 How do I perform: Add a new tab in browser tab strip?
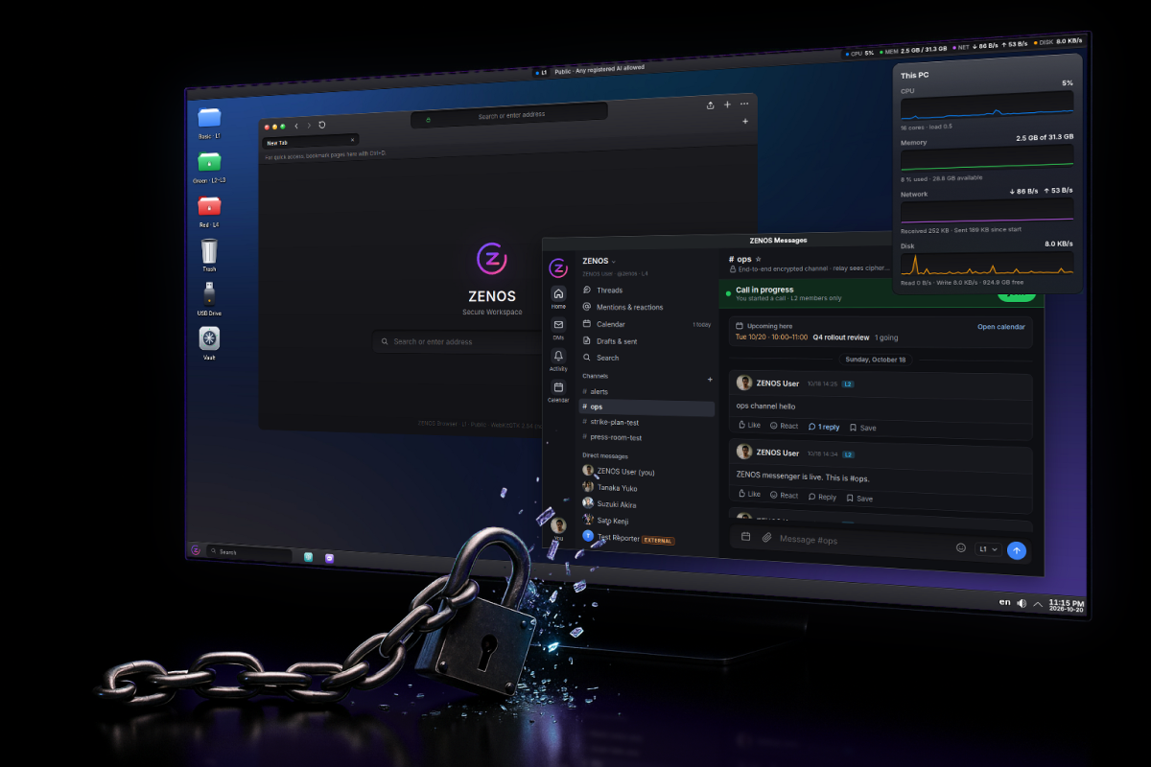point(745,121)
